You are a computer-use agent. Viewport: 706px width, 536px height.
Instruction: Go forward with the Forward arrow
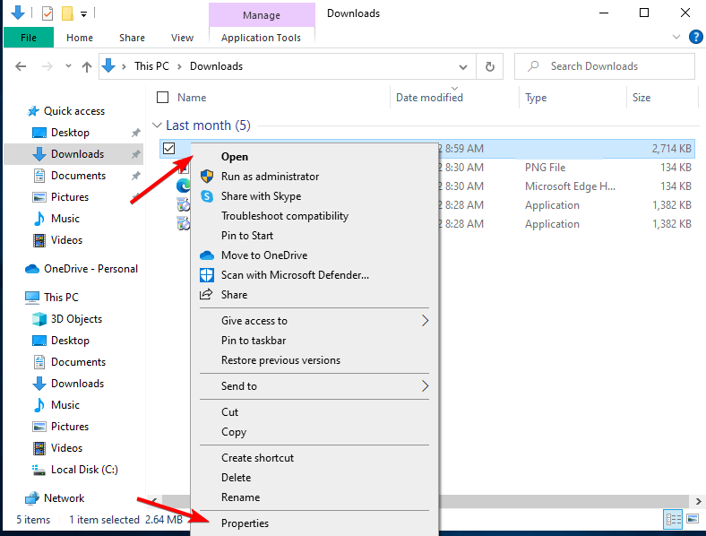pos(47,66)
